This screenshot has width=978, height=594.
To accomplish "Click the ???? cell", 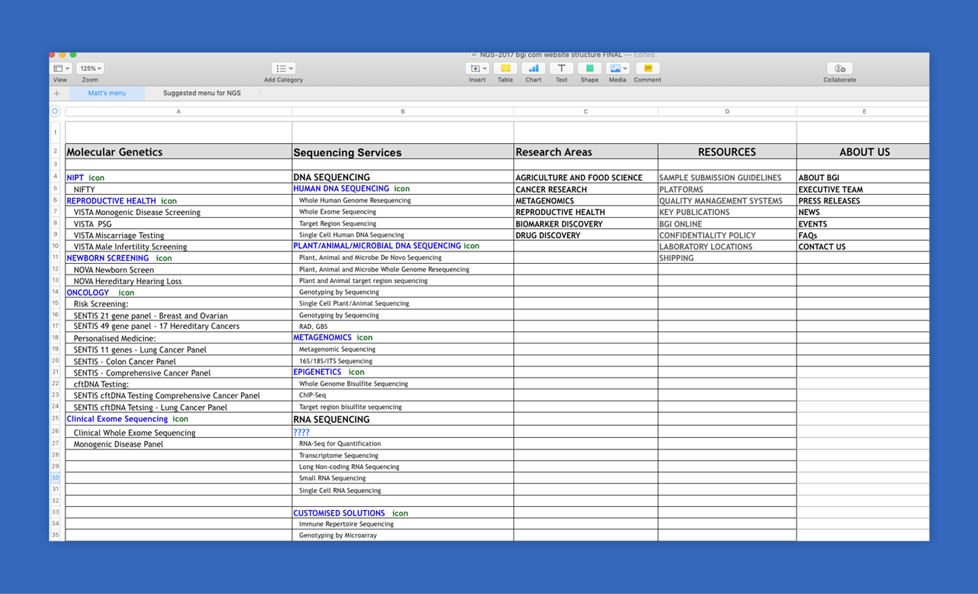I will (403, 432).
